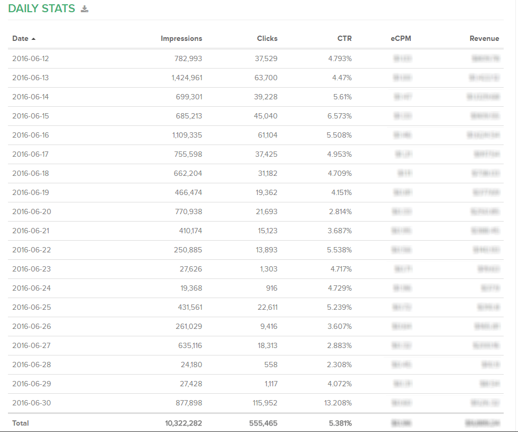Click the download icon beside Daily Stats
Viewport: 518px width, 432px height.
(x=84, y=9)
